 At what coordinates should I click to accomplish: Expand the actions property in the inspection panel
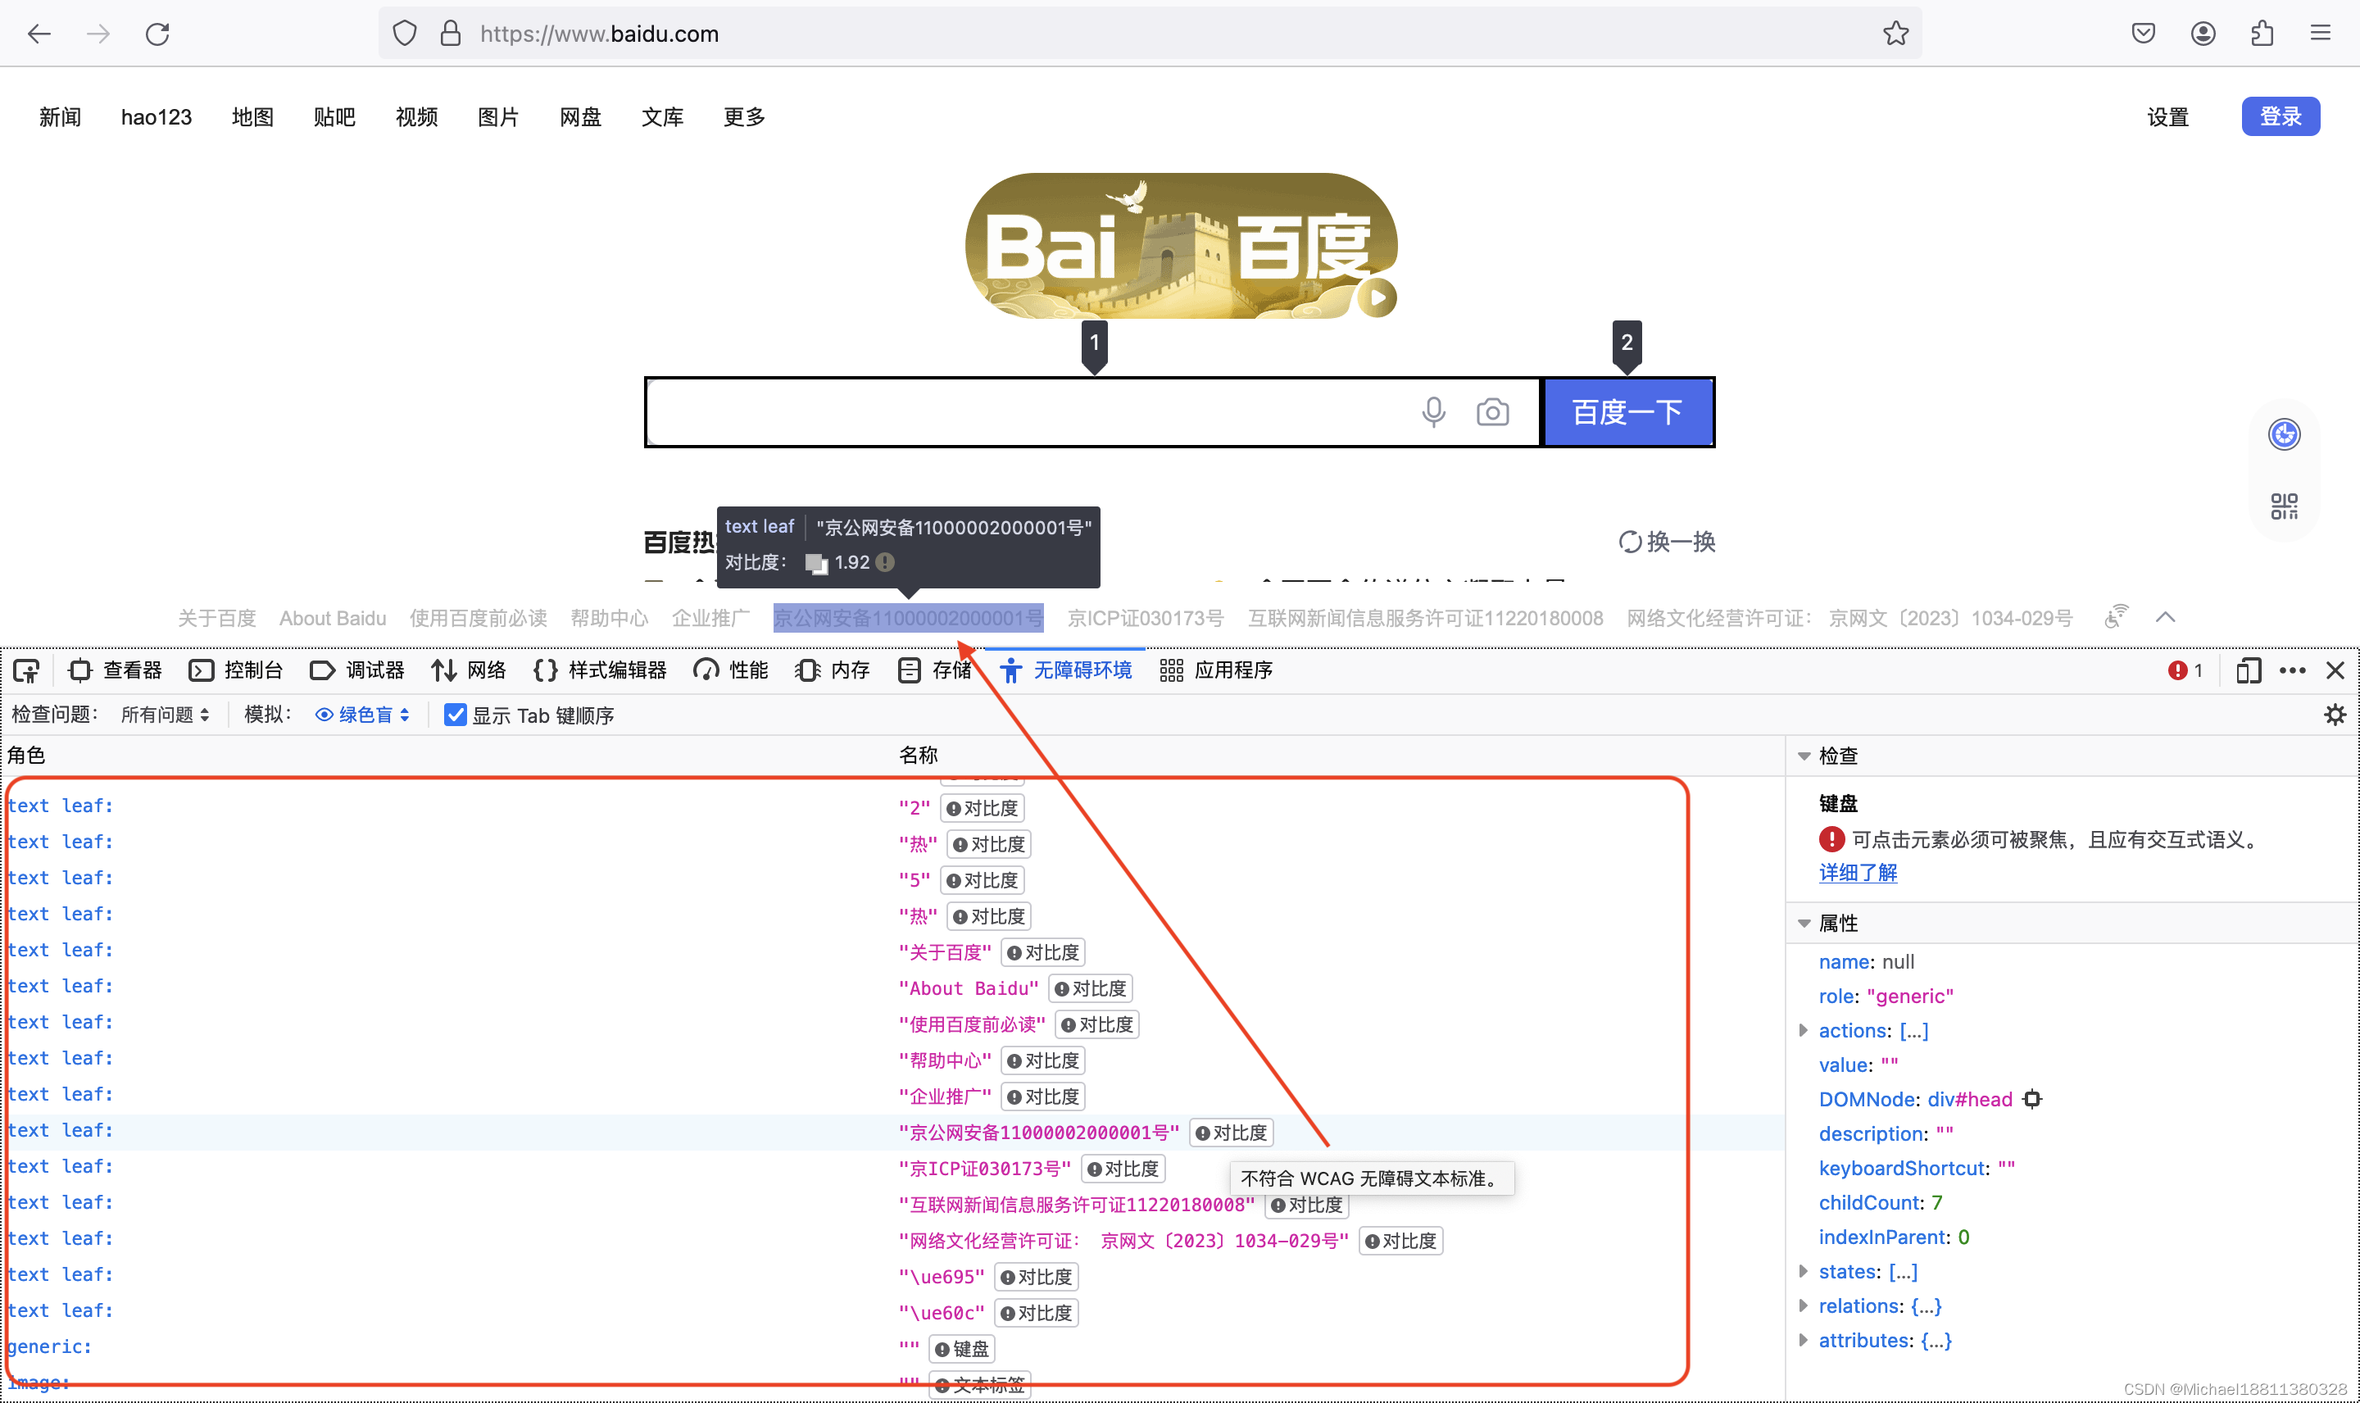(1805, 1030)
